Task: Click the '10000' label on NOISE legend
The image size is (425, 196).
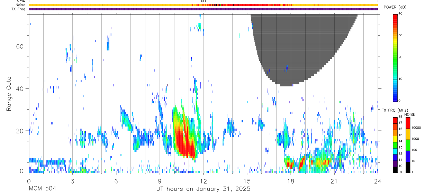Action: [416, 128]
